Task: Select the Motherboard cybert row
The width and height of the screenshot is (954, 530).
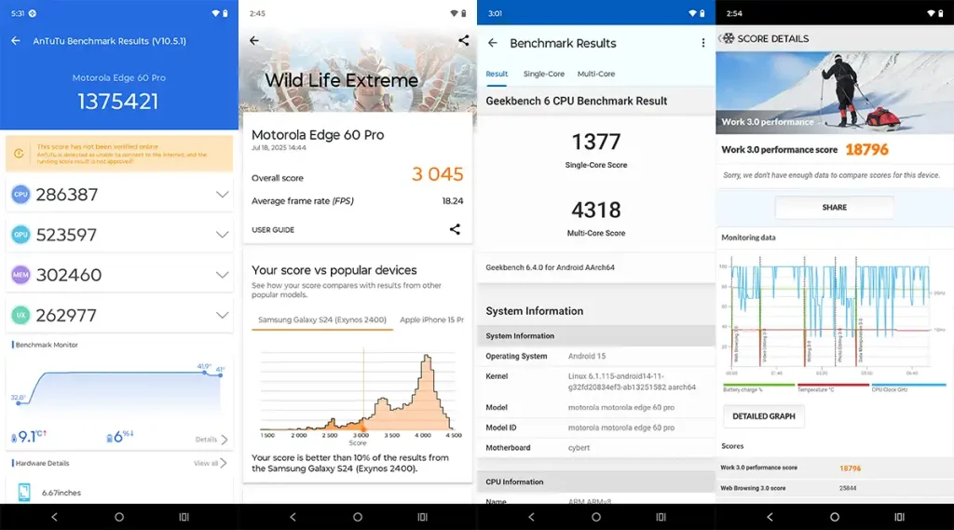Action: (x=596, y=447)
